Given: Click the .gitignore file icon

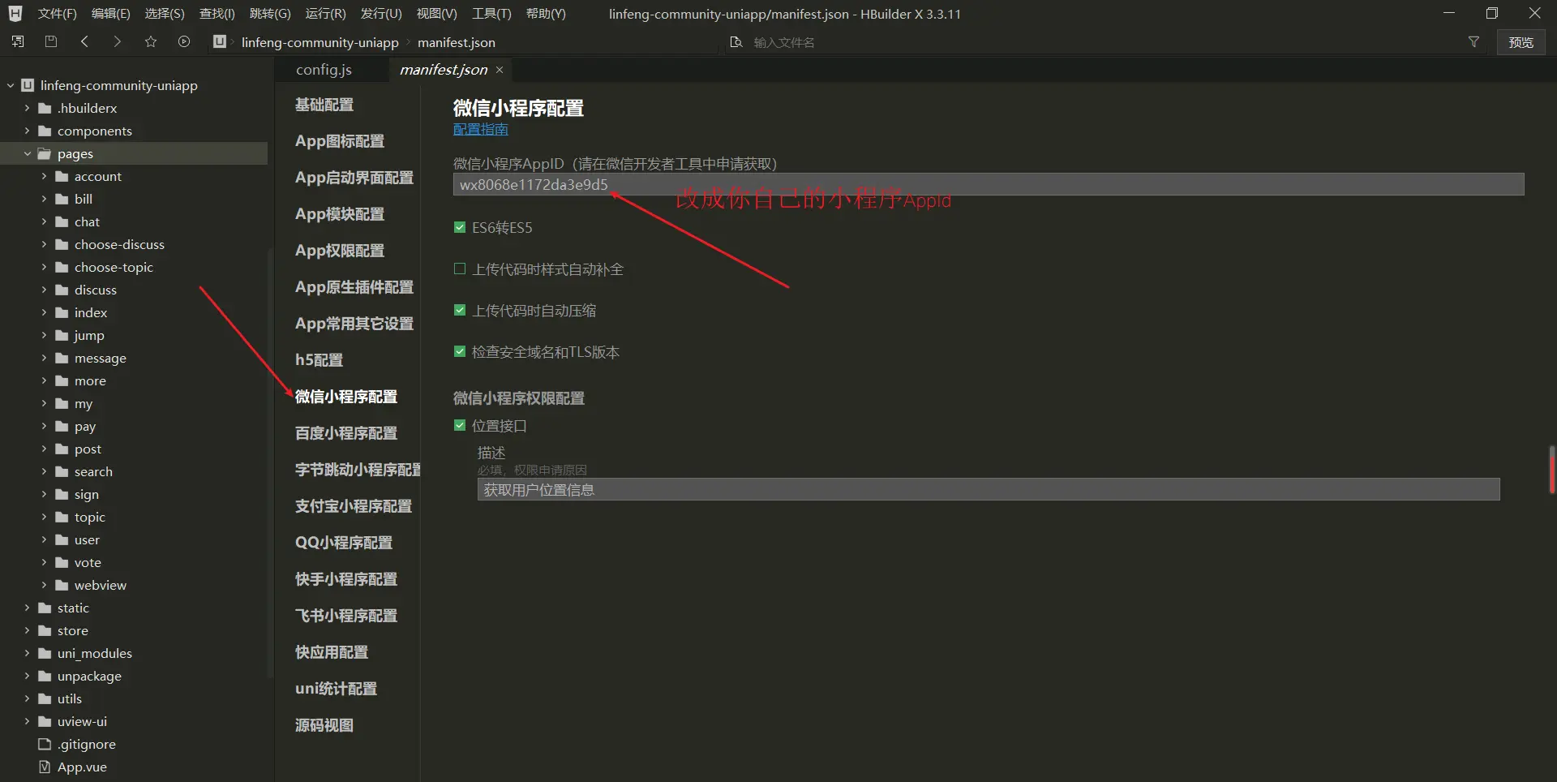Looking at the screenshot, I should click(45, 744).
